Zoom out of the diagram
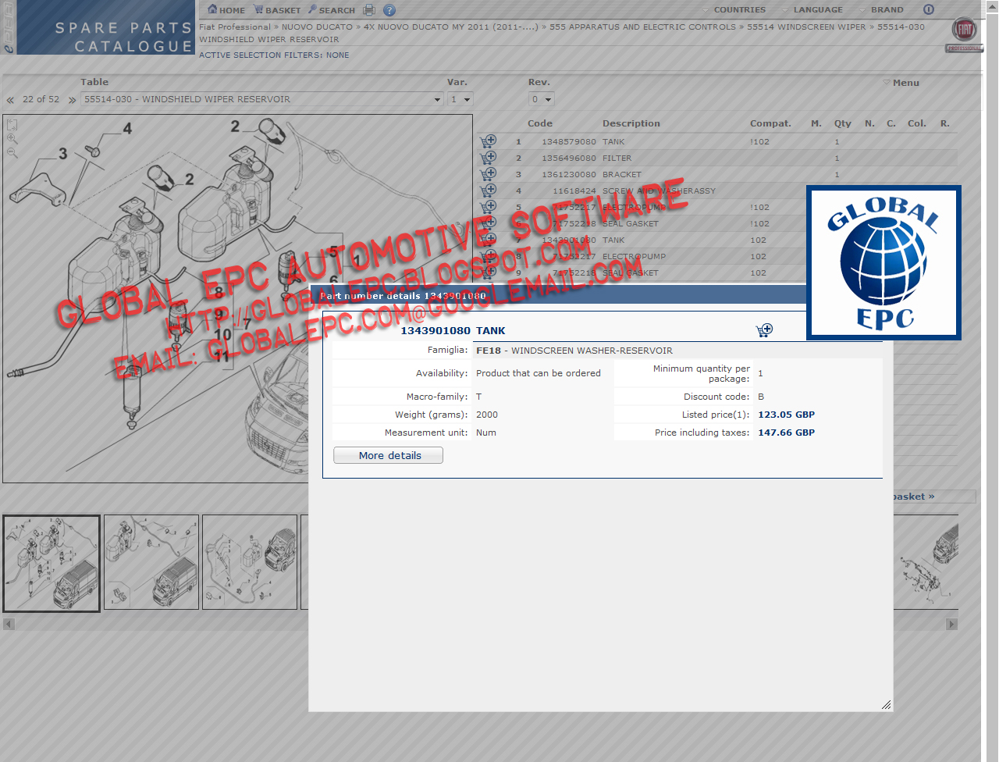 pos(12,153)
